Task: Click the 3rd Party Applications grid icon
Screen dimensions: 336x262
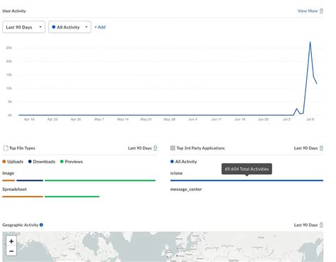Action: (173, 148)
